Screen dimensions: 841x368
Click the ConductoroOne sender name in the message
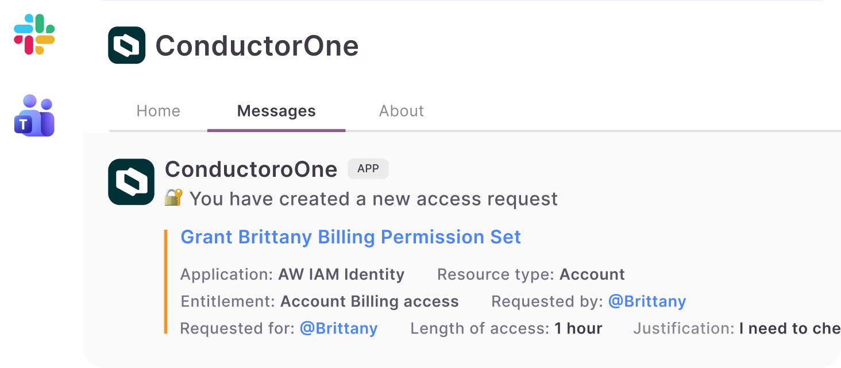click(x=251, y=169)
